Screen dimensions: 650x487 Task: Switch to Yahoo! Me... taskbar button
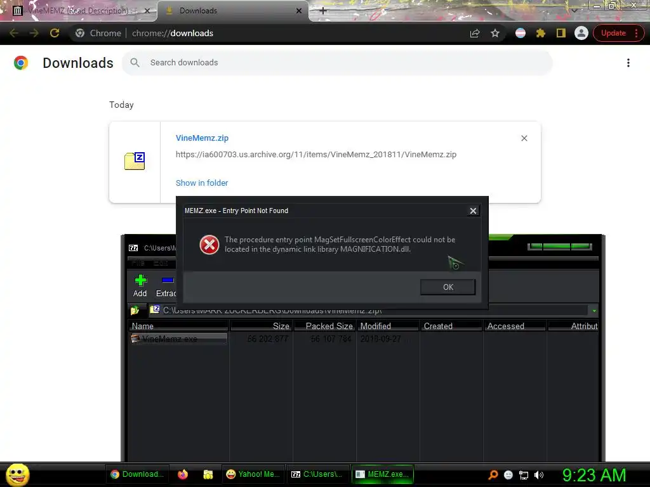[x=253, y=474]
